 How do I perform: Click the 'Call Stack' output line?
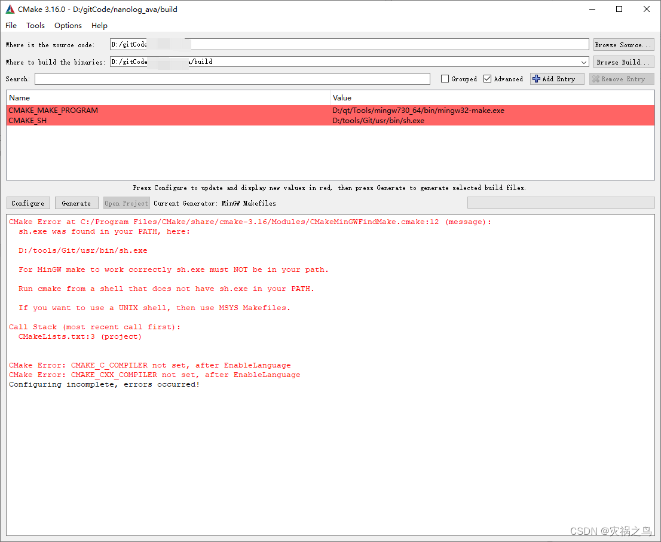(x=95, y=327)
